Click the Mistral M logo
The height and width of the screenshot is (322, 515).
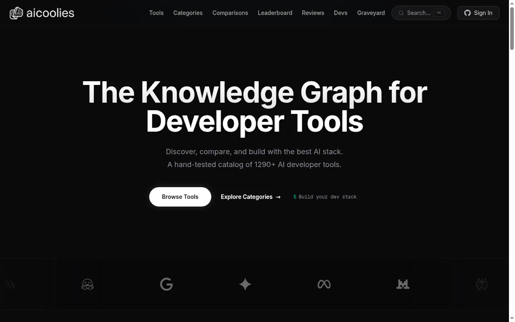pyautogui.click(x=403, y=284)
